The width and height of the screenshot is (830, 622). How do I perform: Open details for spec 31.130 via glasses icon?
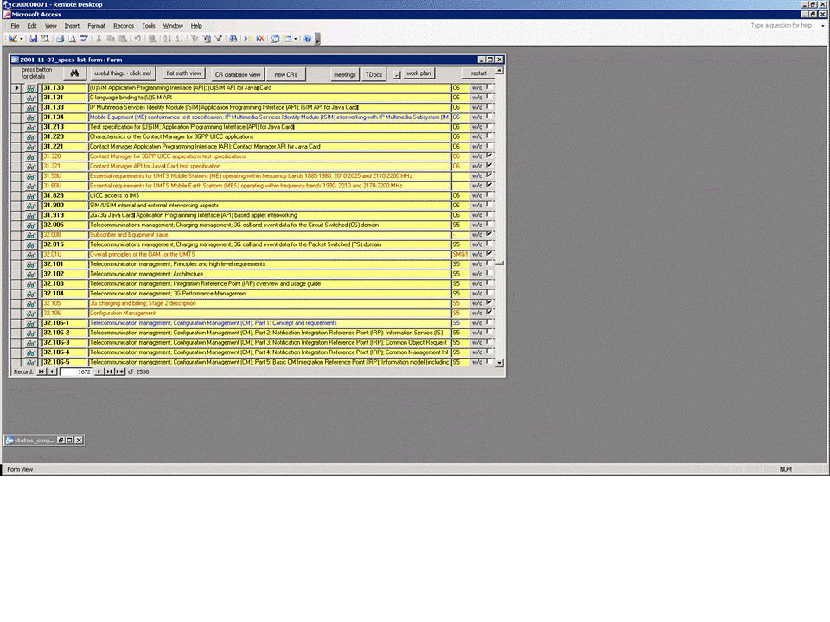(31, 88)
